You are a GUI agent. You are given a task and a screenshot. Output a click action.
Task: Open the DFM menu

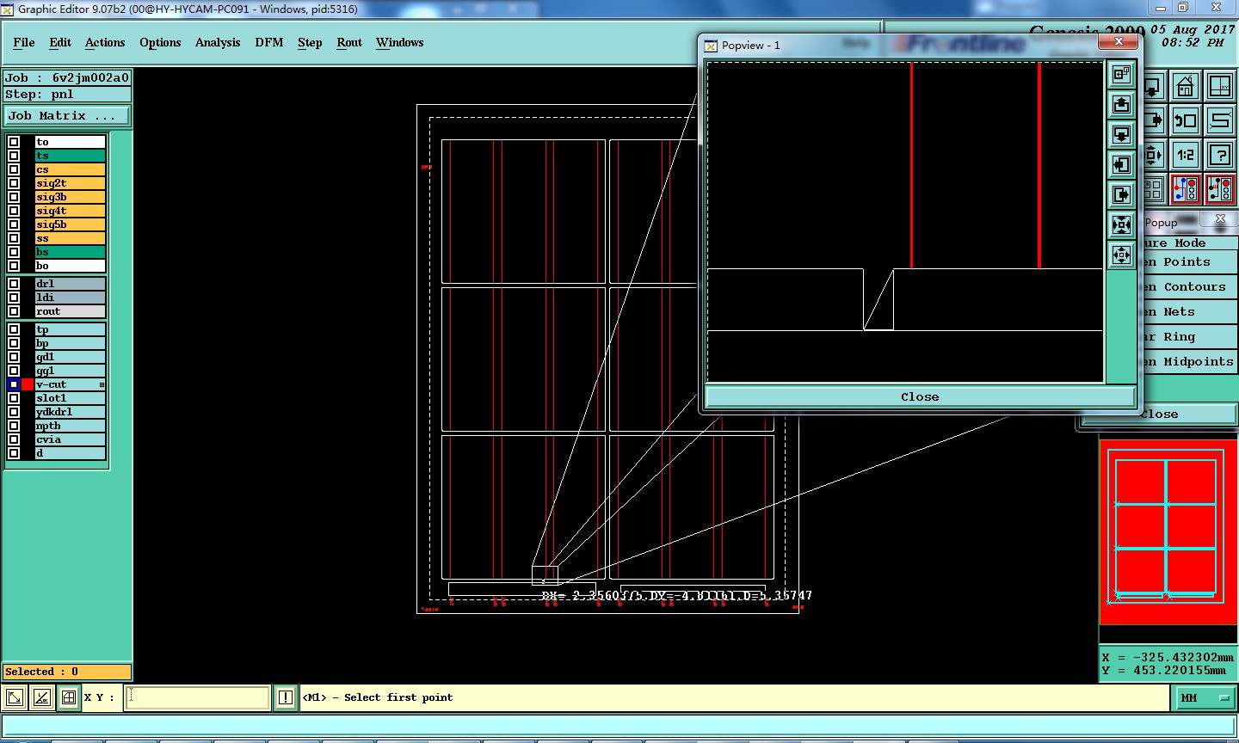[x=269, y=42]
